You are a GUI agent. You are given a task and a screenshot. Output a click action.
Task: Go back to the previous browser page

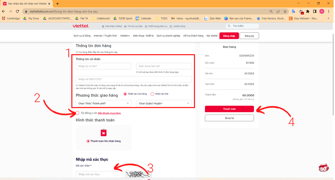[3, 11]
